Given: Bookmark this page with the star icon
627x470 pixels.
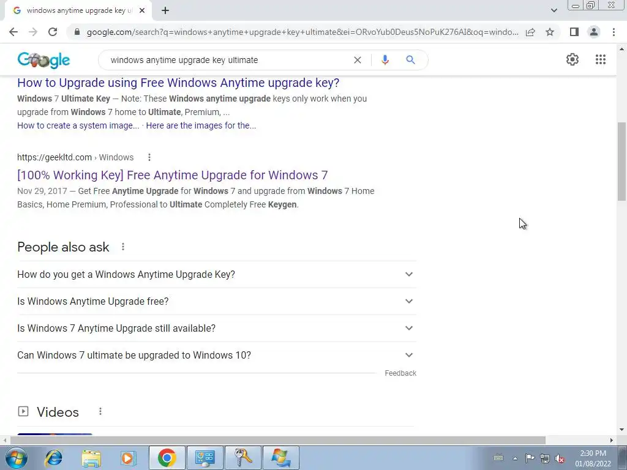Looking at the screenshot, I should tap(550, 32).
